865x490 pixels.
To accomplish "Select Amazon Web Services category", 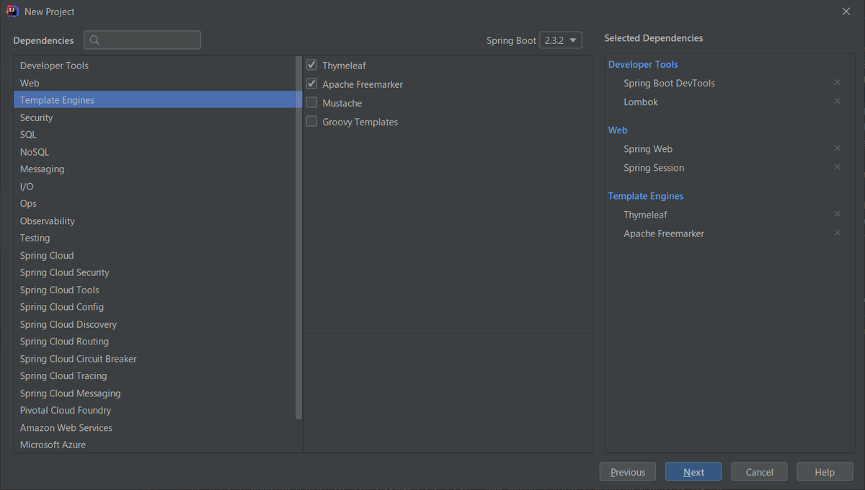I will click(x=154, y=428).
